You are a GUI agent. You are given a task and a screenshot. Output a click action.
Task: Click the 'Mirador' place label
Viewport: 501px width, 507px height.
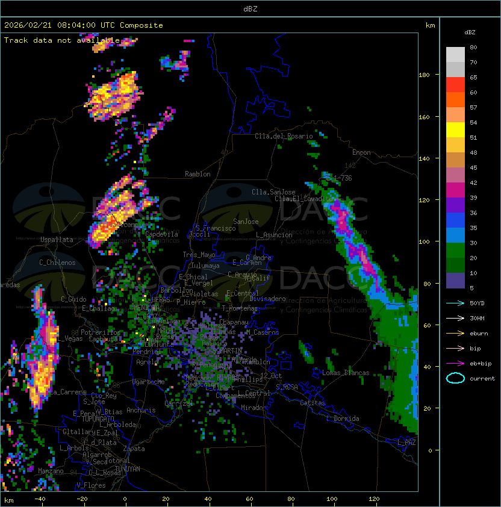254,408
